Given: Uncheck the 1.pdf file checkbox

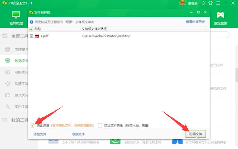Looking at the screenshot, I should (32, 36).
